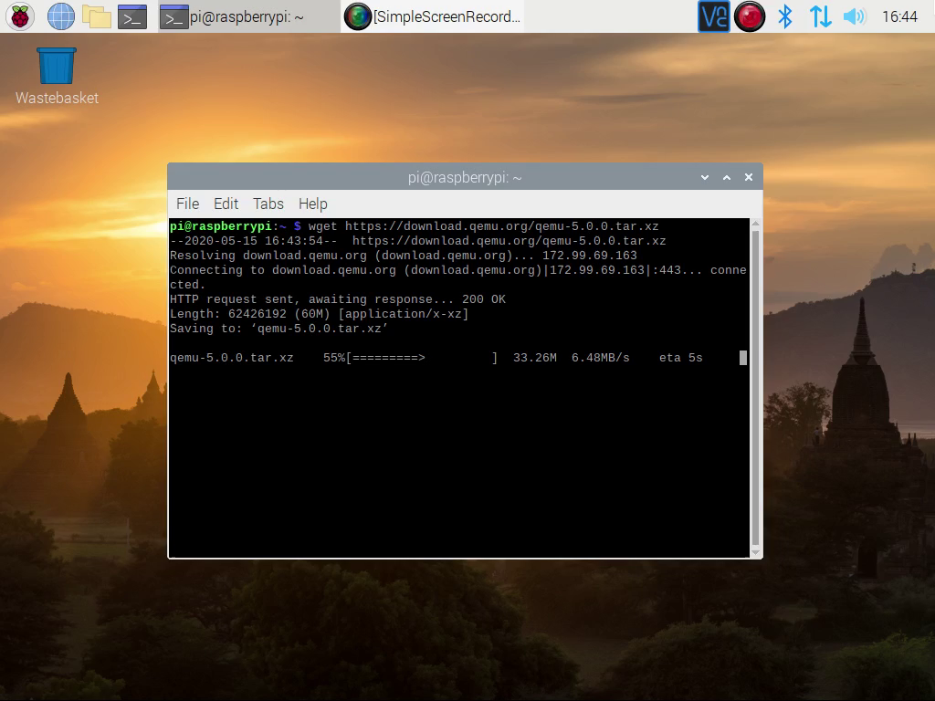Switch to SimpleScreenRecorder taskbar window

(434, 16)
